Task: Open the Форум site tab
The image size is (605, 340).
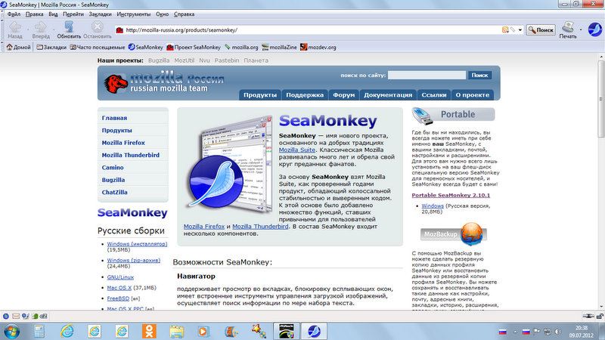Action: pyautogui.click(x=344, y=95)
